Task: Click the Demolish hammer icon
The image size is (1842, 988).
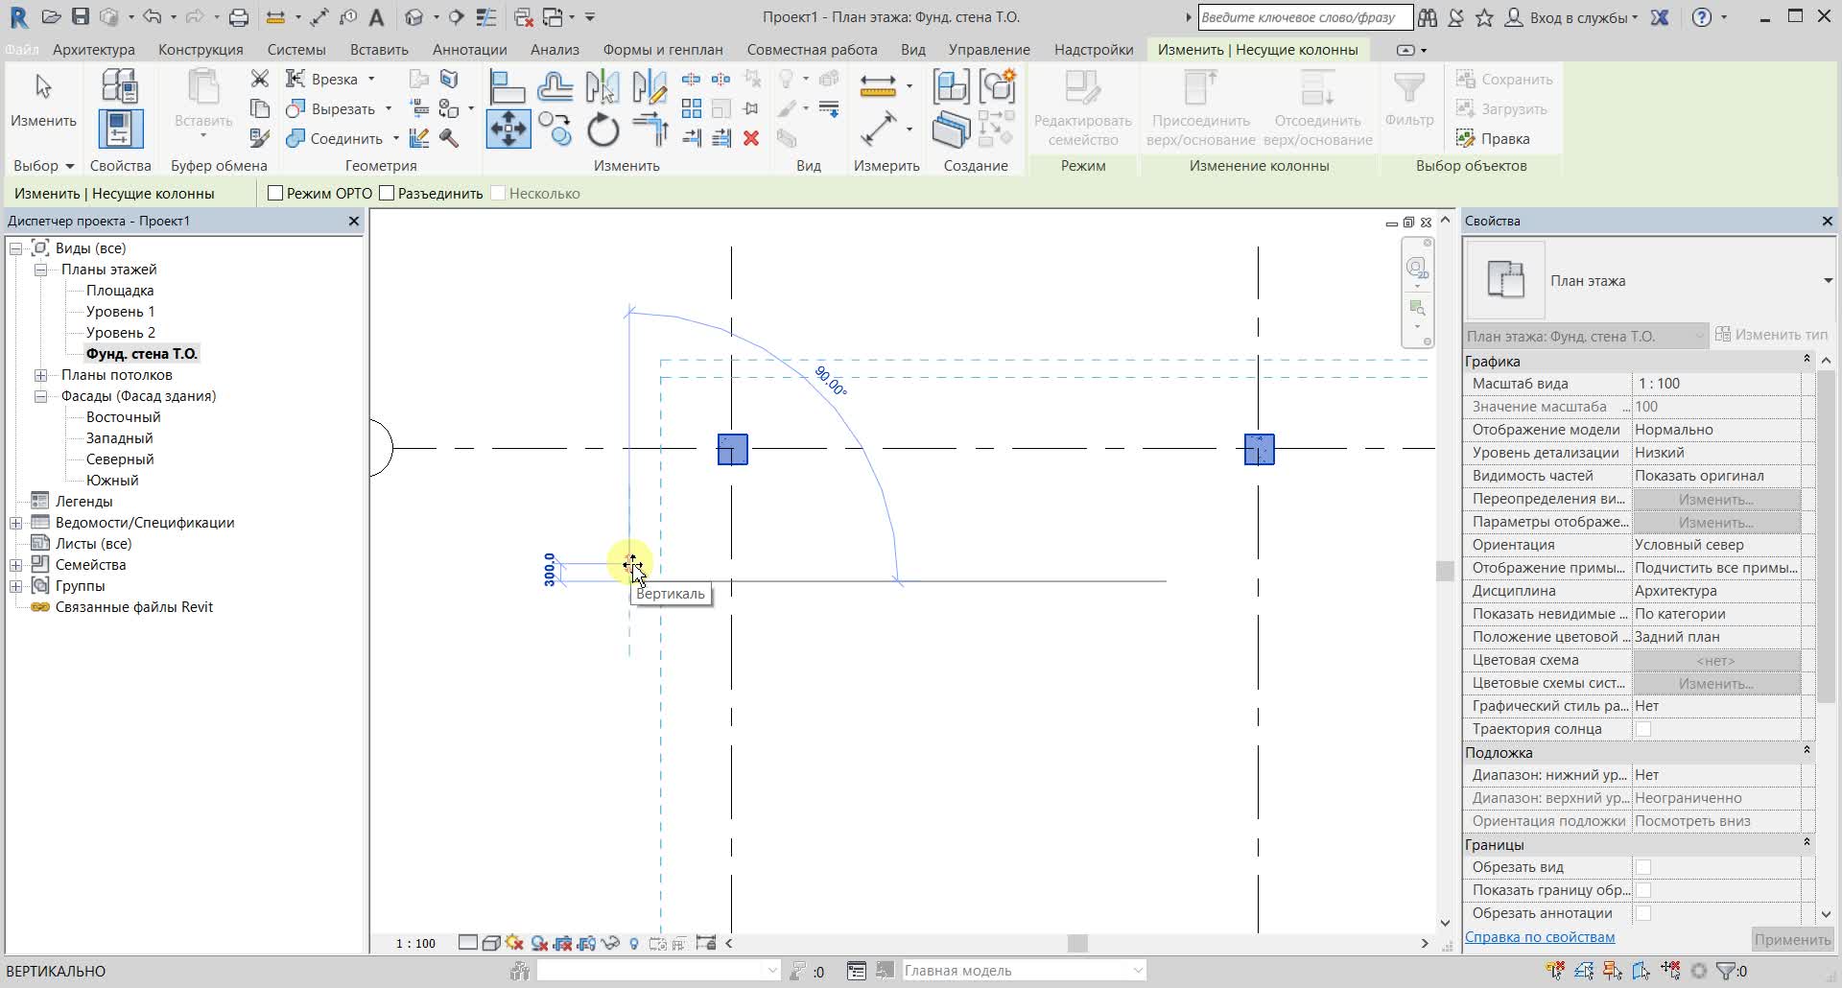Action: pyautogui.click(x=448, y=138)
